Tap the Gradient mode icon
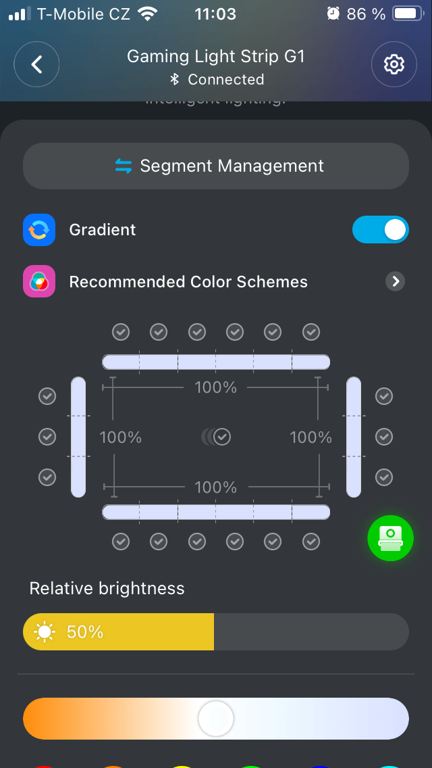This screenshot has width=432, height=768. tap(38, 230)
